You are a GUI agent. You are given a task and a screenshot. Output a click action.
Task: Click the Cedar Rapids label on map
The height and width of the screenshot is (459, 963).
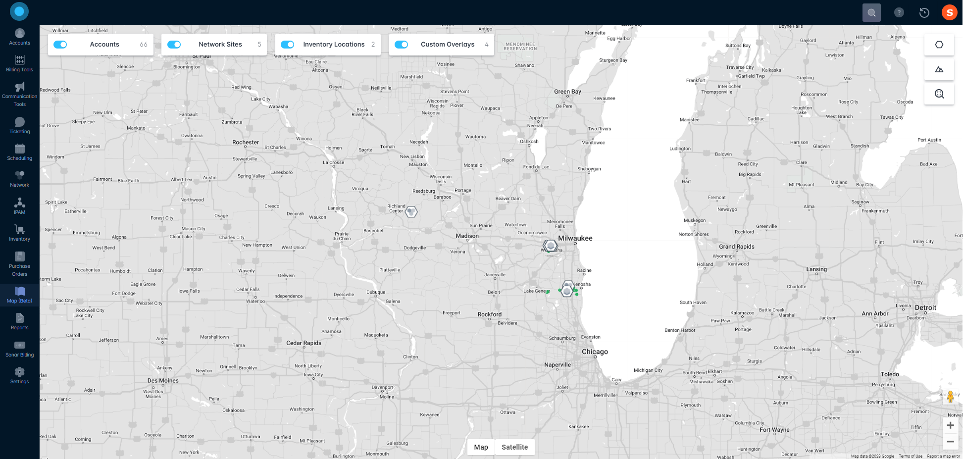pyautogui.click(x=304, y=343)
